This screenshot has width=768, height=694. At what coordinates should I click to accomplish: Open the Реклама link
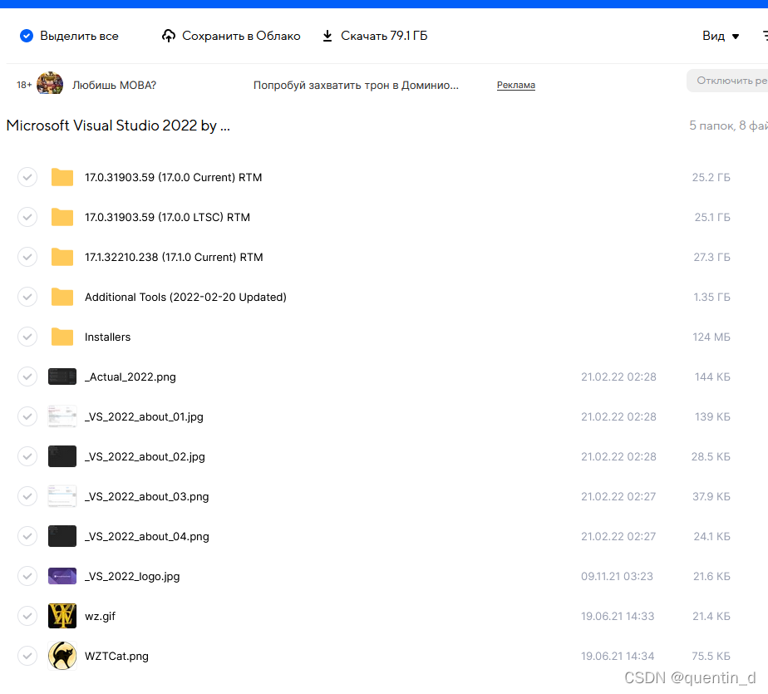pyautogui.click(x=516, y=85)
